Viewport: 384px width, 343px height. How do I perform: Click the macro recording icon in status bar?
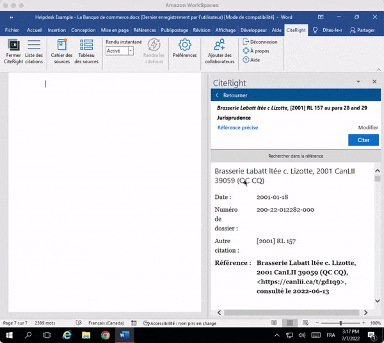[x=134, y=323]
